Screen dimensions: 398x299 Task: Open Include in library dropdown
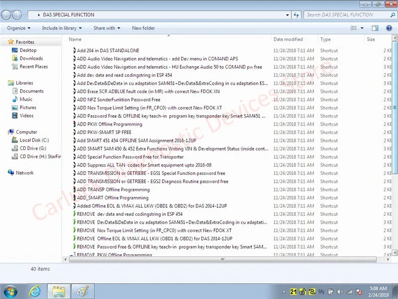(62, 28)
